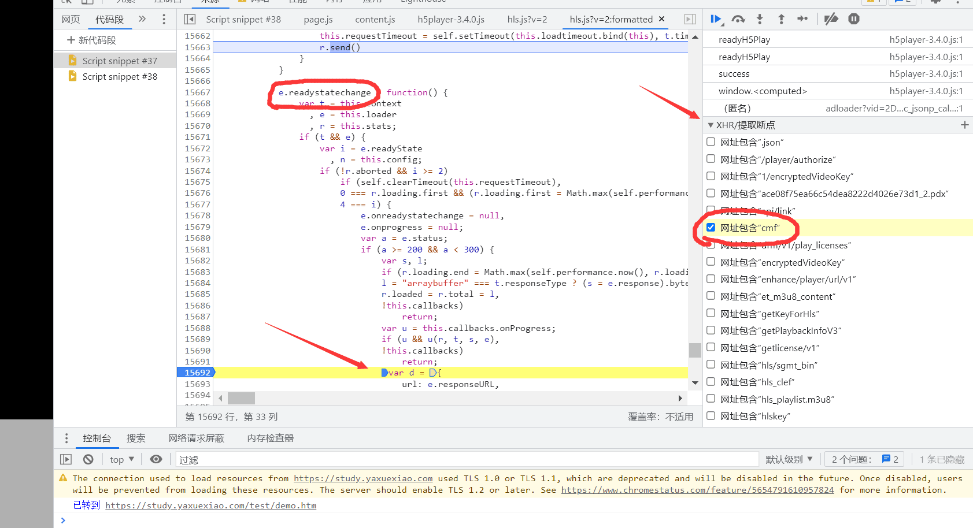This screenshot has height=528, width=973.
Task: Toggle the file navigator sidebar
Action: 190,19
